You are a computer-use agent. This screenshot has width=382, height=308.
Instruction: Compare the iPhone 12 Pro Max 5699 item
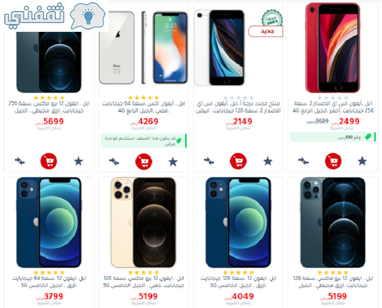(x=19, y=161)
